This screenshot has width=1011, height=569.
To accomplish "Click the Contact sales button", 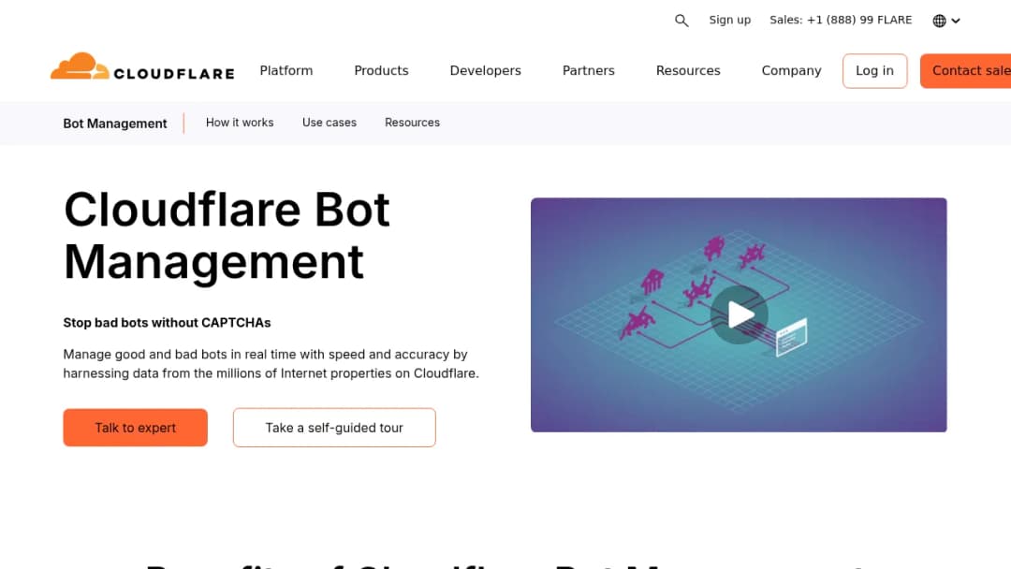I will (965, 71).
